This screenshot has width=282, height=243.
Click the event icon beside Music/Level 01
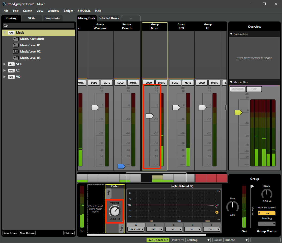[x=16, y=45]
